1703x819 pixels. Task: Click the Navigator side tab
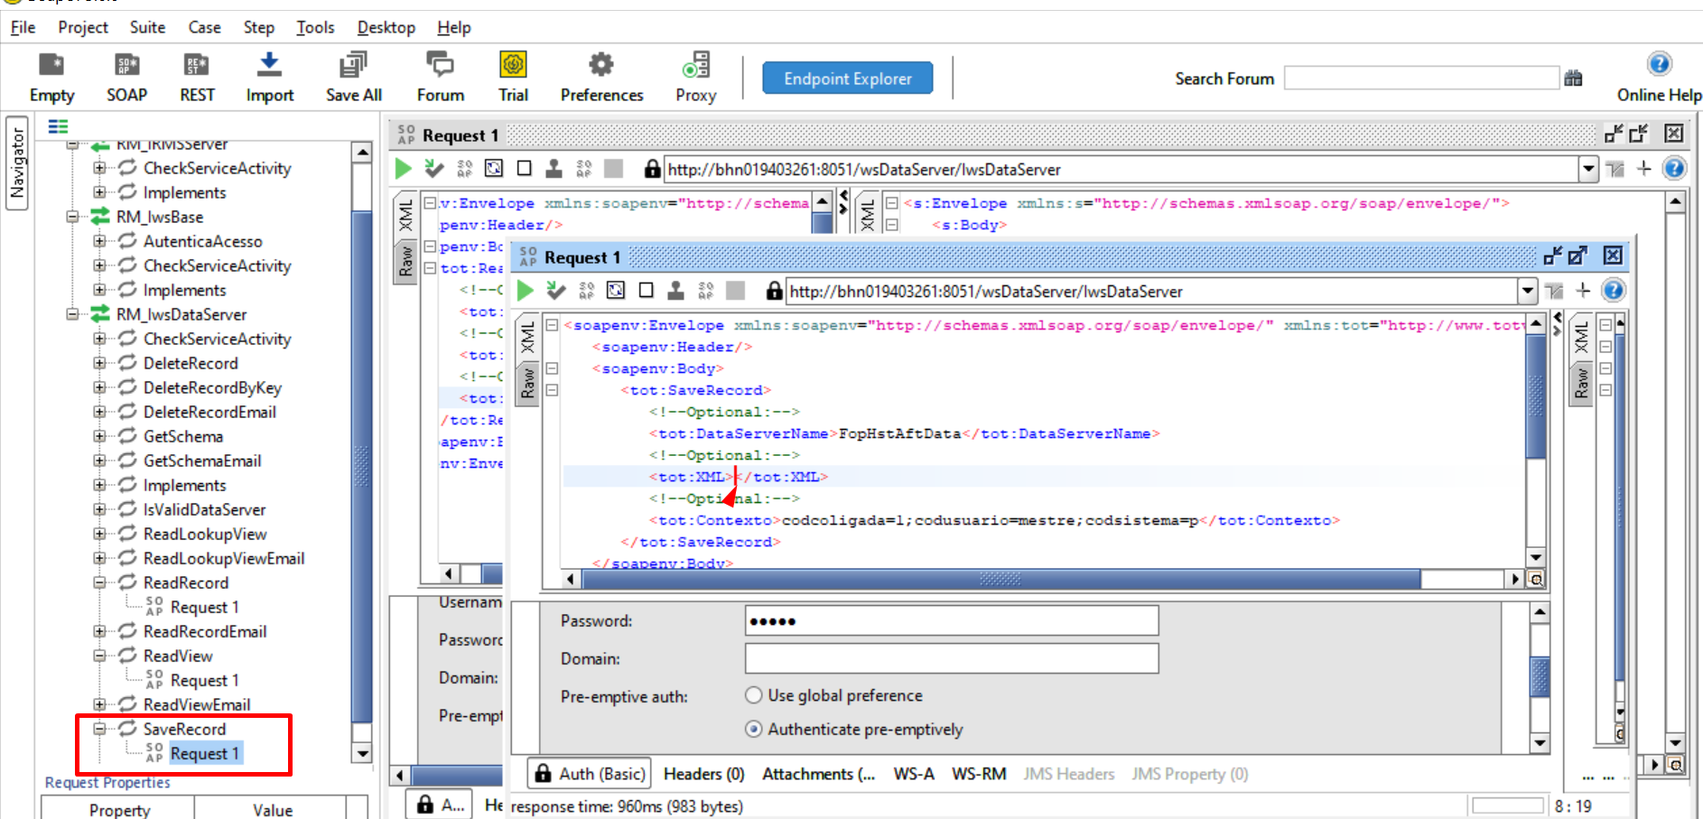click(17, 163)
